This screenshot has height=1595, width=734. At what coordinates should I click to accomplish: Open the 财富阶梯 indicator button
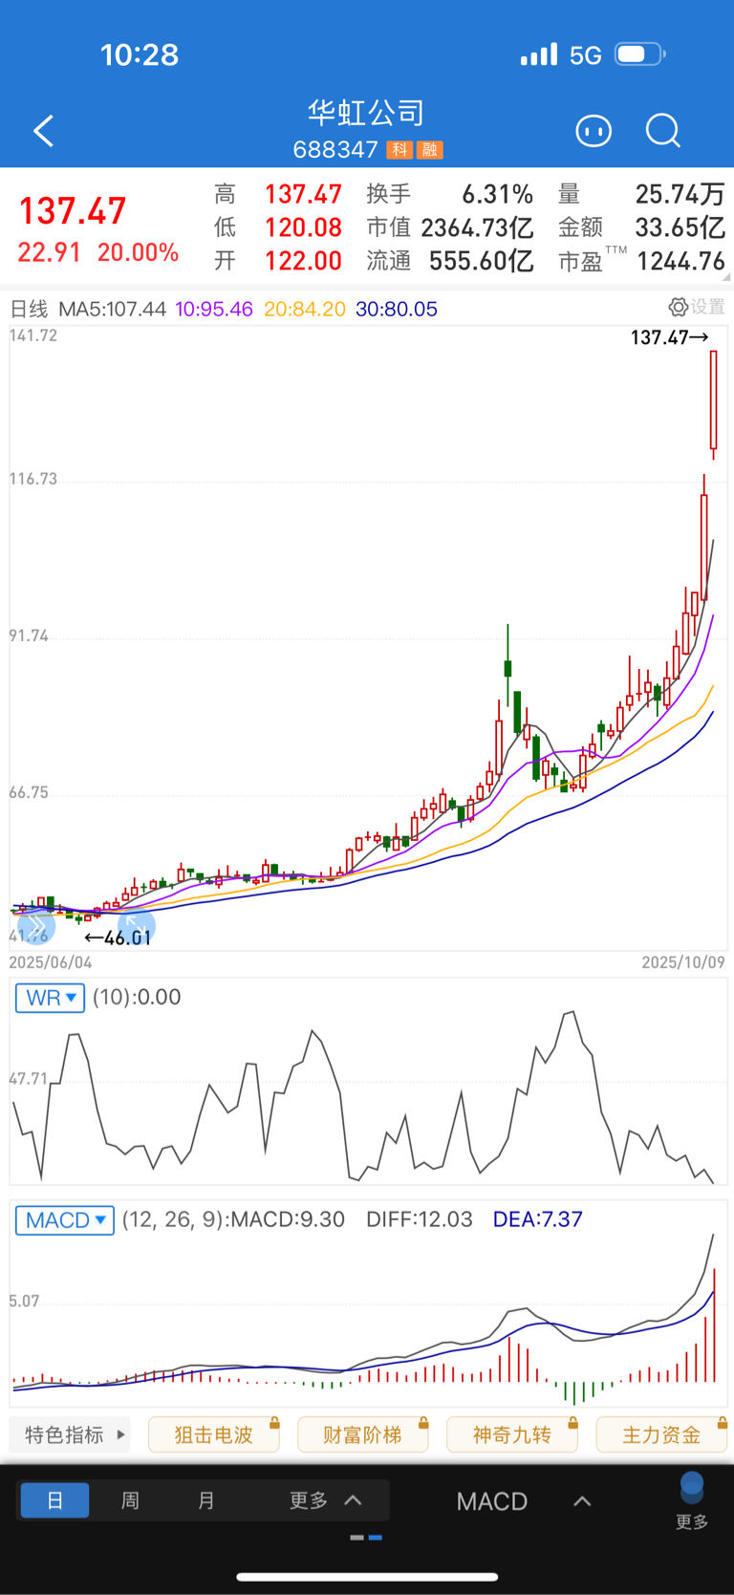(x=362, y=1434)
